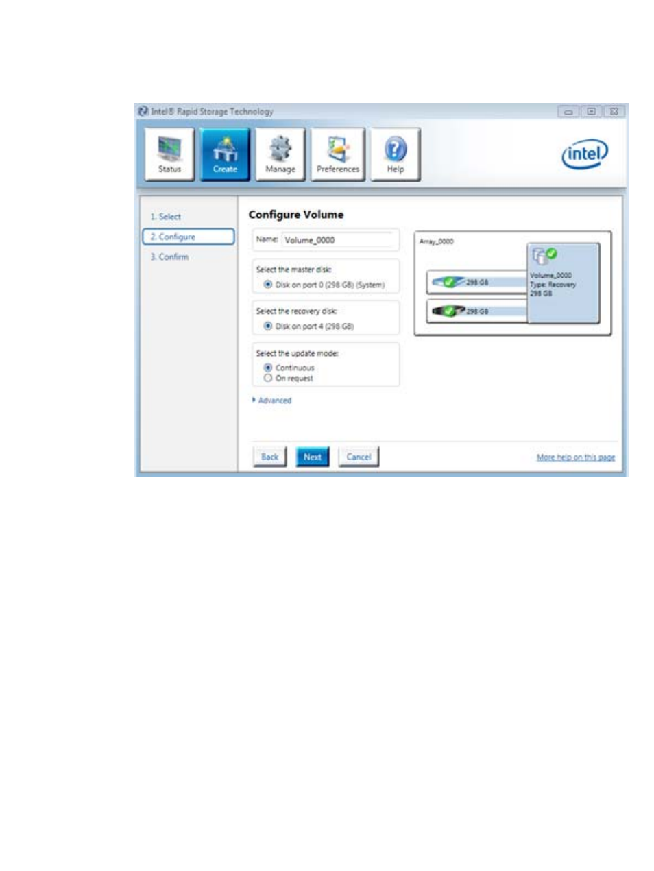Go to step 1. Select
The image size is (654, 871).
pyautogui.click(x=166, y=217)
